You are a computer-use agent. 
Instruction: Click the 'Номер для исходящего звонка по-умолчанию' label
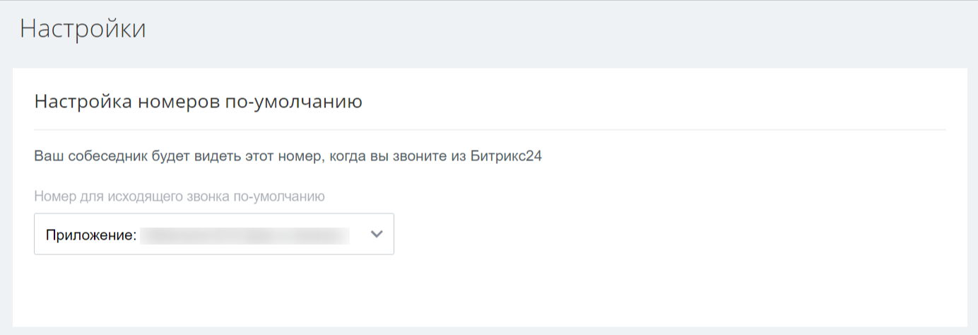click(179, 196)
